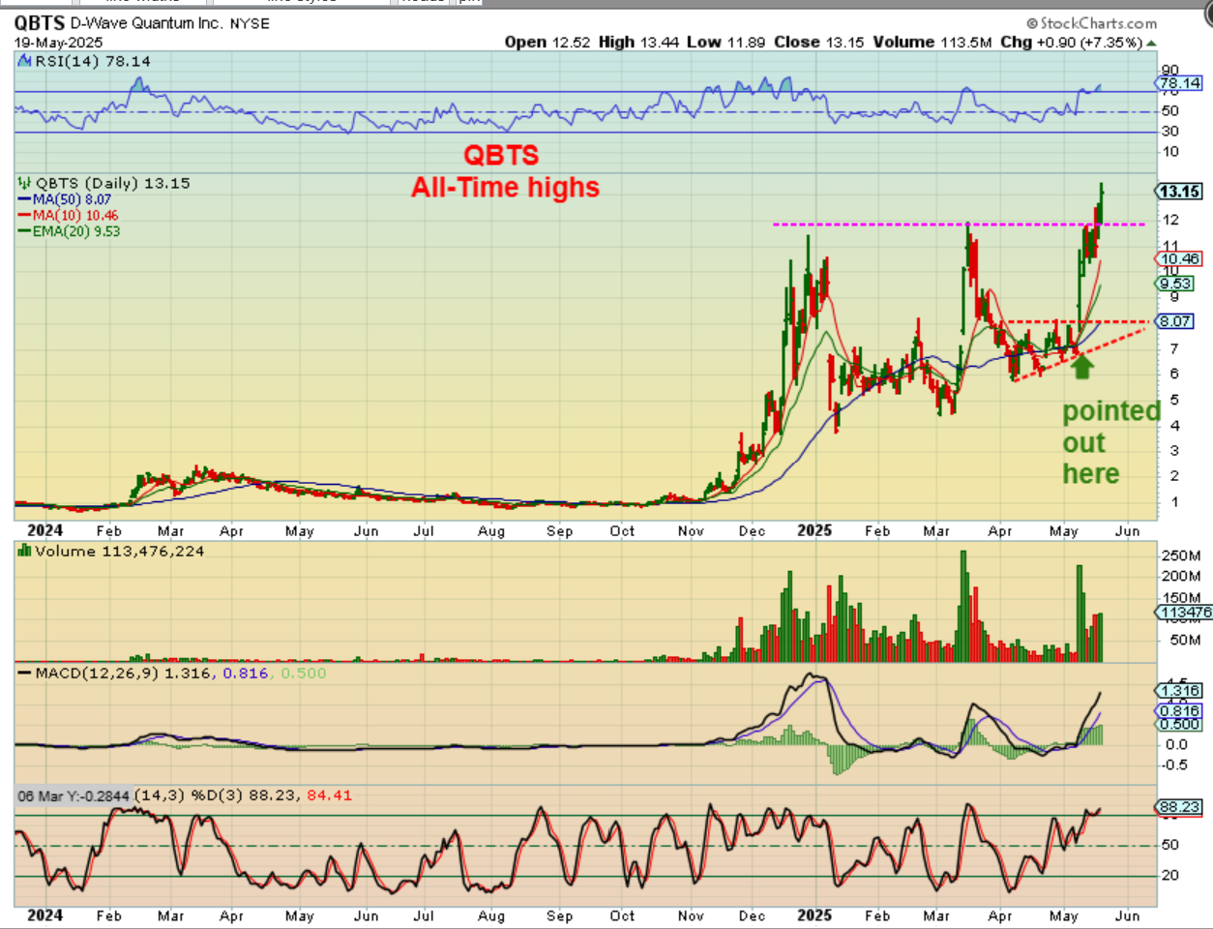Click the 13.15 last price tag on right axis
Screen dimensions: 1213x929
(x=1179, y=192)
